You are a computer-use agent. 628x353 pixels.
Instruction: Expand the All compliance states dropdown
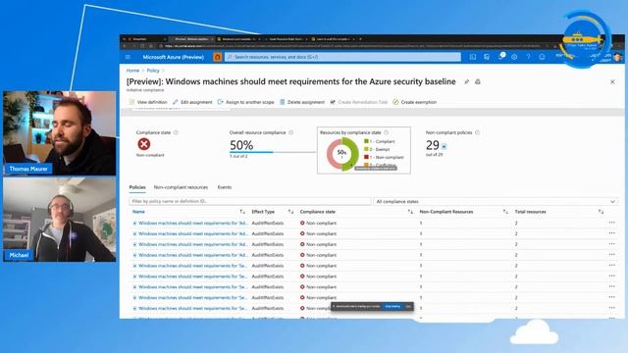pos(496,201)
